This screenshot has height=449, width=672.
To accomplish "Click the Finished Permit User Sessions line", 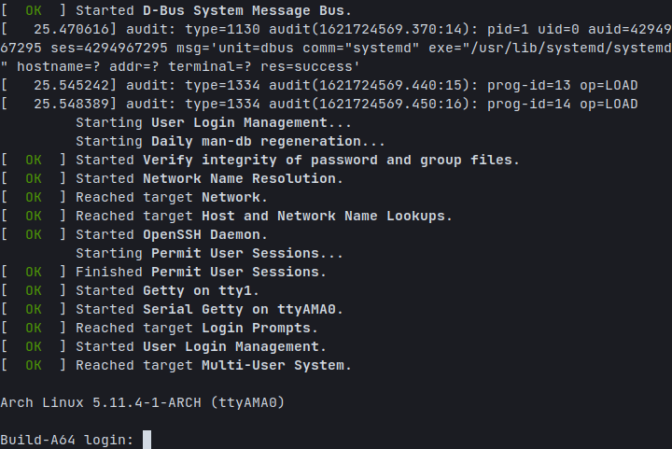I will [x=163, y=272].
